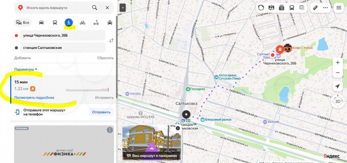
Task: Select the bicycle route mode
Action: click(x=82, y=23)
